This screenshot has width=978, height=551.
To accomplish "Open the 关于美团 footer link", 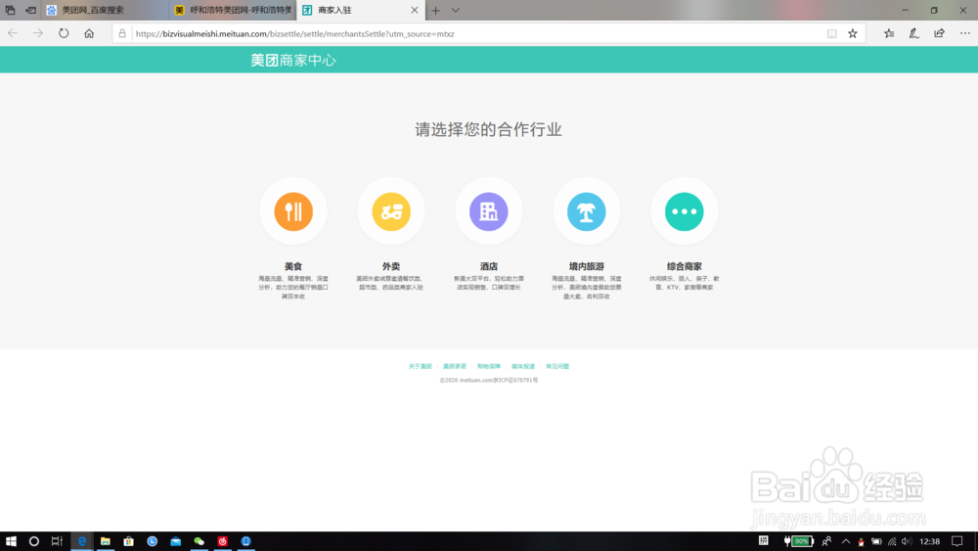I will (420, 366).
